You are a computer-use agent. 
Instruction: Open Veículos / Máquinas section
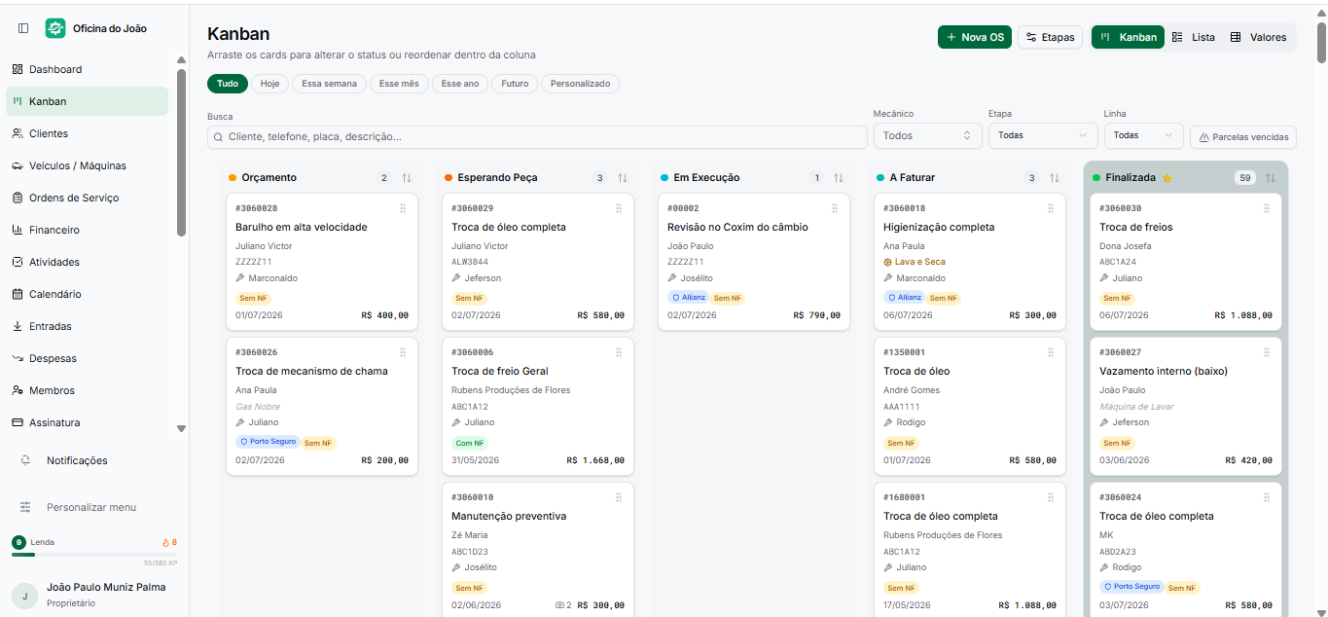[x=87, y=165]
